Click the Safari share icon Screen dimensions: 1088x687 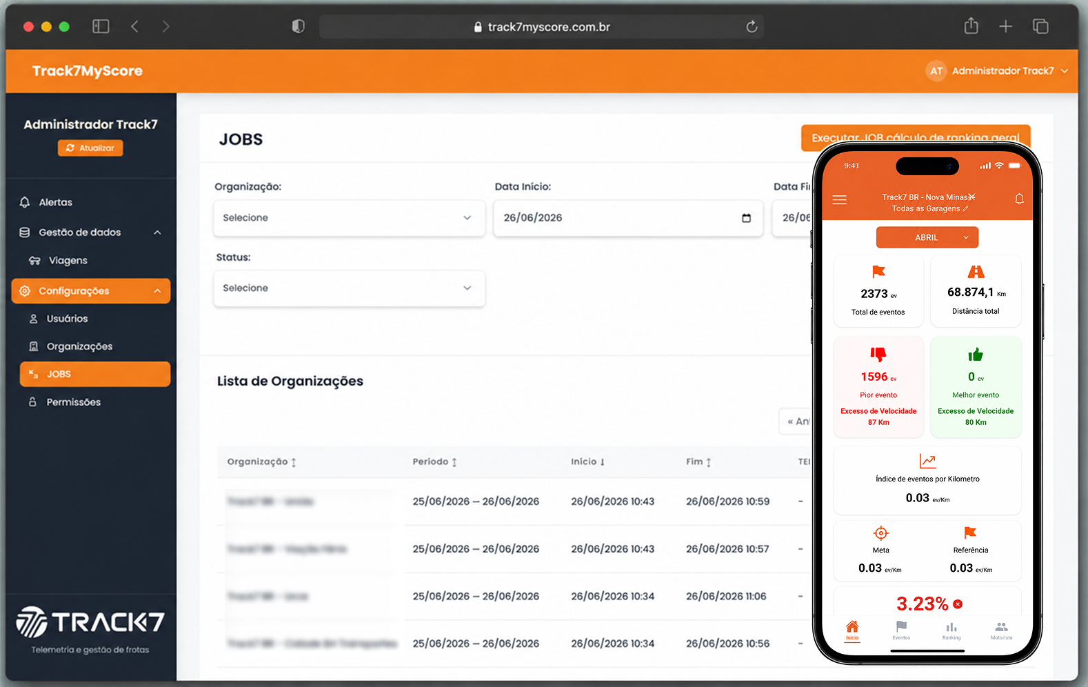pos(971,26)
